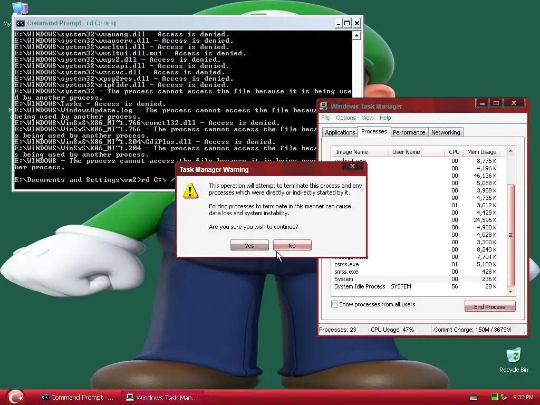The height and width of the screenshot is (405, 540).
Task: Select the smss.exe process row
Action: [418, 272]
